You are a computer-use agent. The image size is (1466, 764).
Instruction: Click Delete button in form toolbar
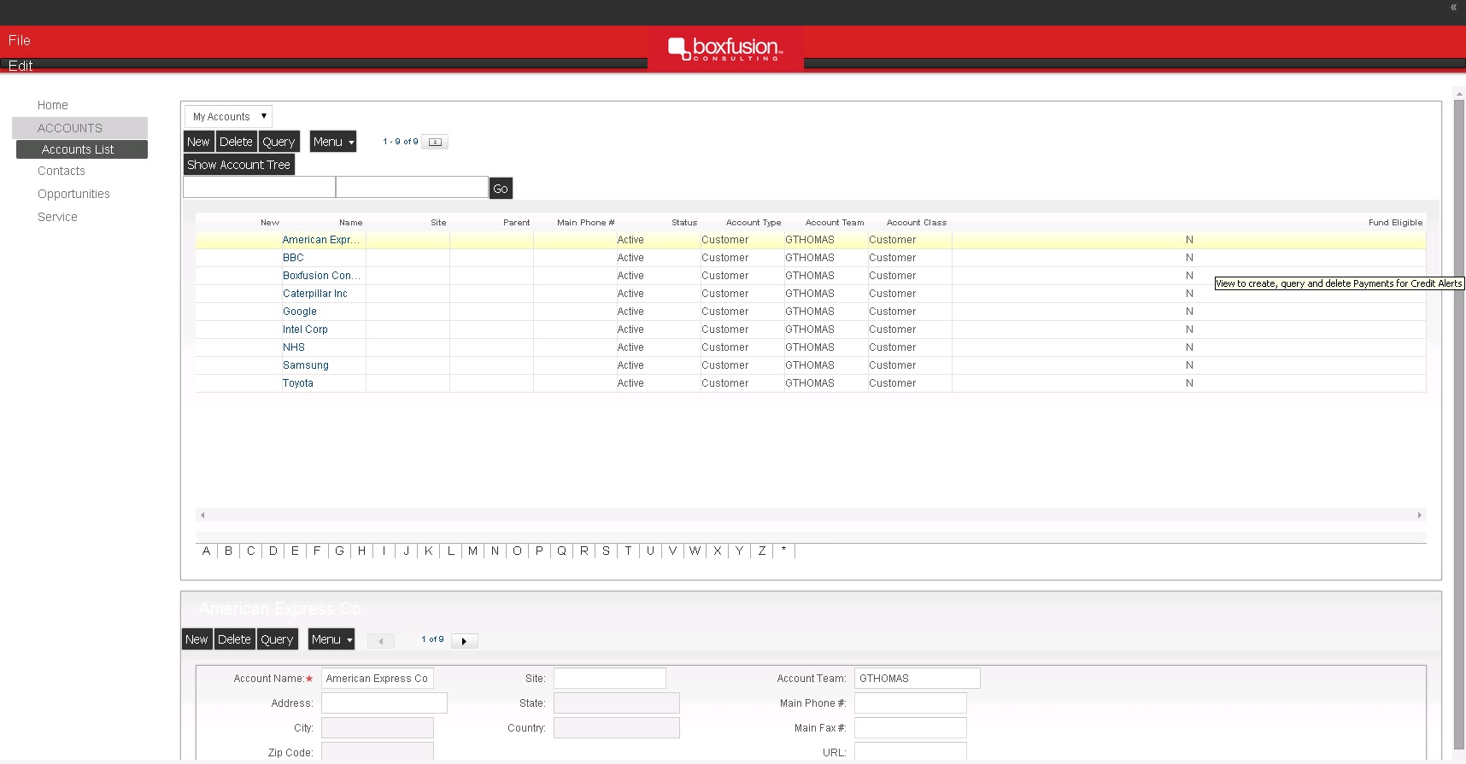(x=234, y=639)
